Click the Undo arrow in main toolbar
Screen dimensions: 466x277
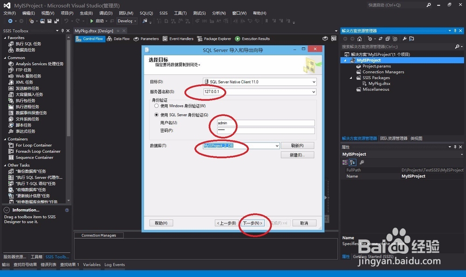66,21
